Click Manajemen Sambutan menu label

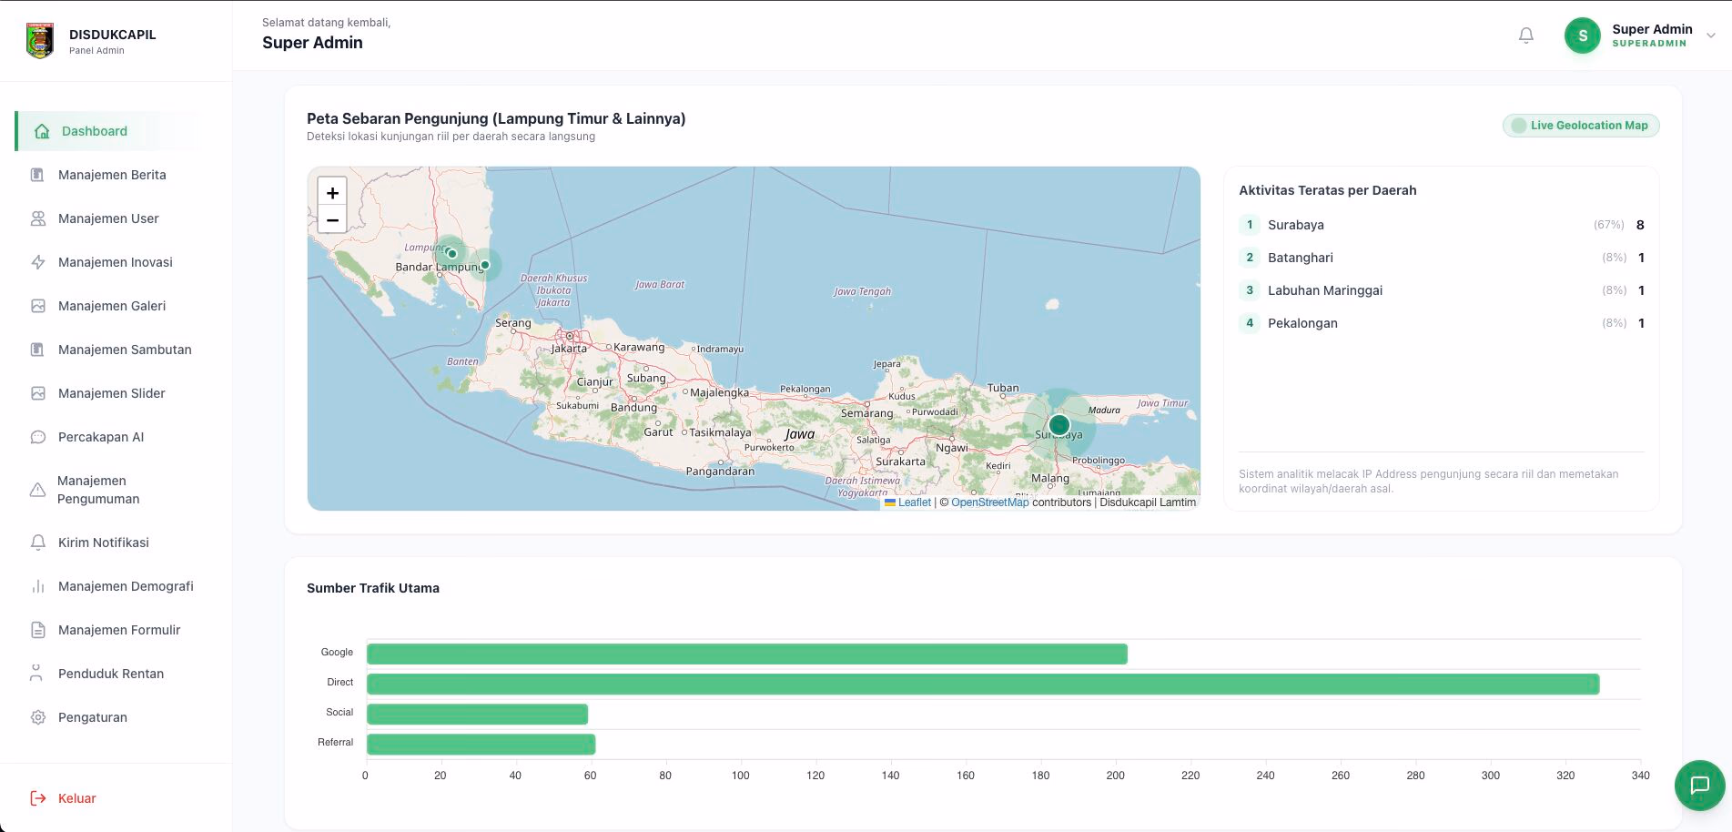click(125, 350)
